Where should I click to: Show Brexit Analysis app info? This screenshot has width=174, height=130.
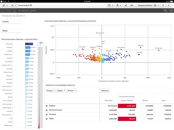coord(31,5)
